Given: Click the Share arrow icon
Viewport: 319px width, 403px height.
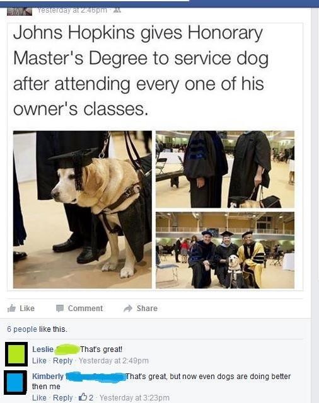Looking at the screenshot, I should point(128,308).
